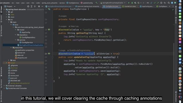Click the green inspection checkmark in editor

173,10
